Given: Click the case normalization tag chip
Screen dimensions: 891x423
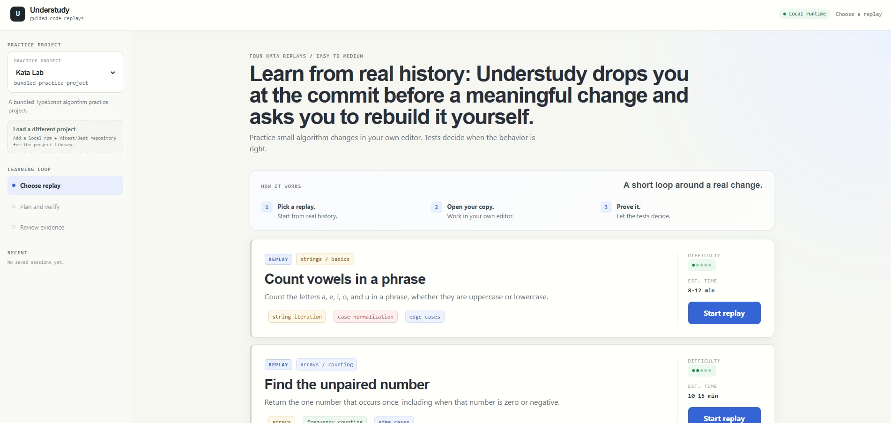Looking at the screenshot, I should [x=365, y=317].
